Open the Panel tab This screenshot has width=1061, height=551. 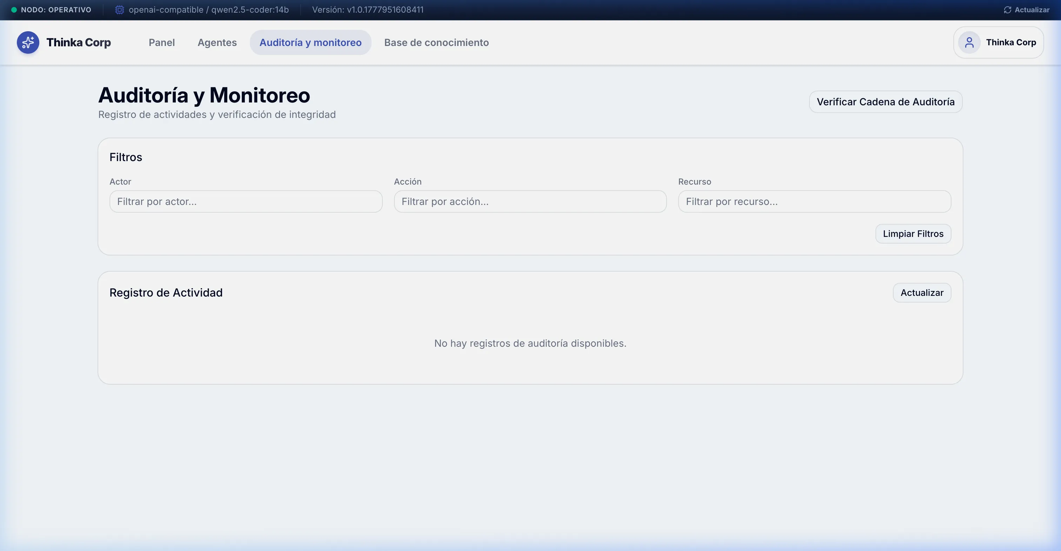tap(162, 42)
